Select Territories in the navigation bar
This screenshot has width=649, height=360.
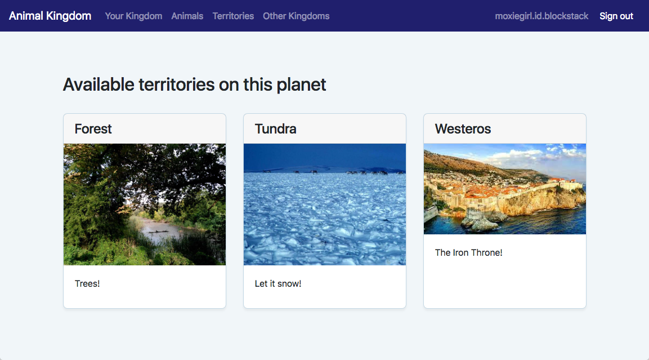(233, 16)
